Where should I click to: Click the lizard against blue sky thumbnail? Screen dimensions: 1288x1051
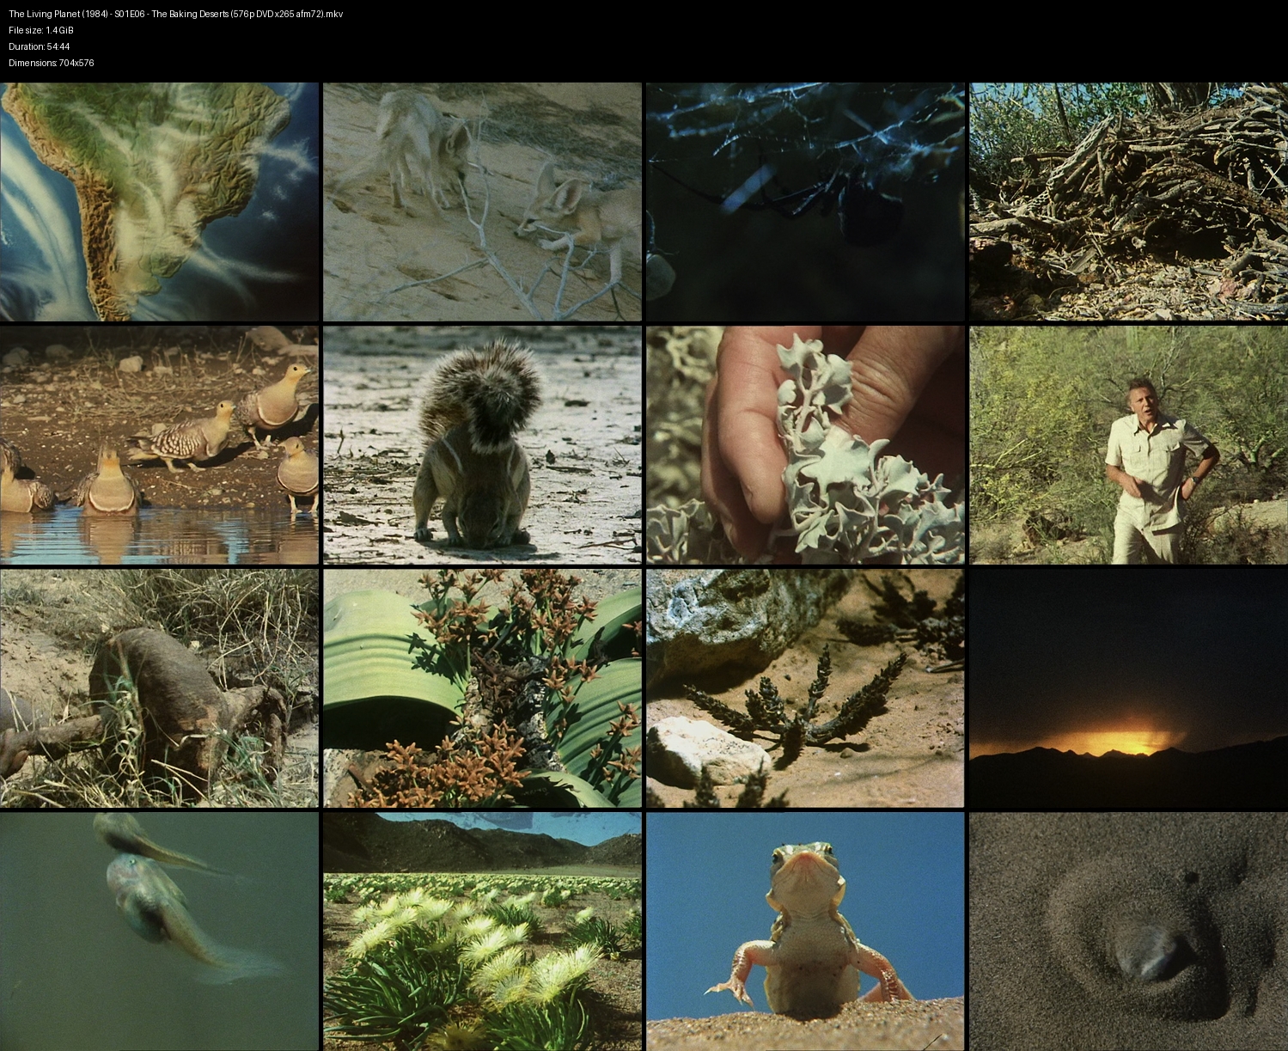click(805, 932)
